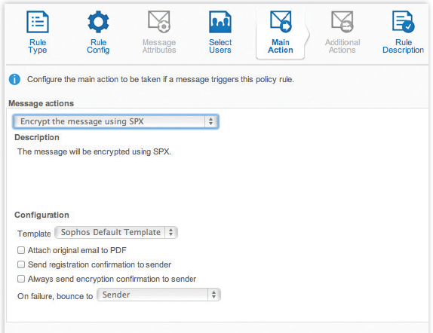Open the Rule Config gear icon
This screenshot has width=433, height=333.
point(98,22)
